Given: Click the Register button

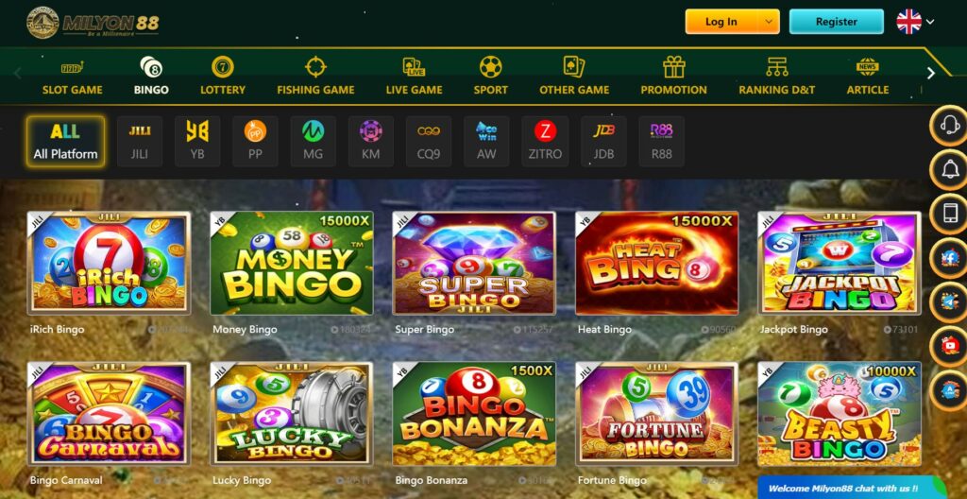Looking at the screenshot, I should point(837,22).
